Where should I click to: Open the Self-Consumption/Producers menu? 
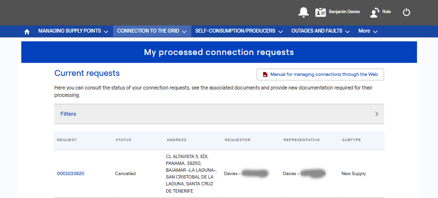click(x=238, y=31)
